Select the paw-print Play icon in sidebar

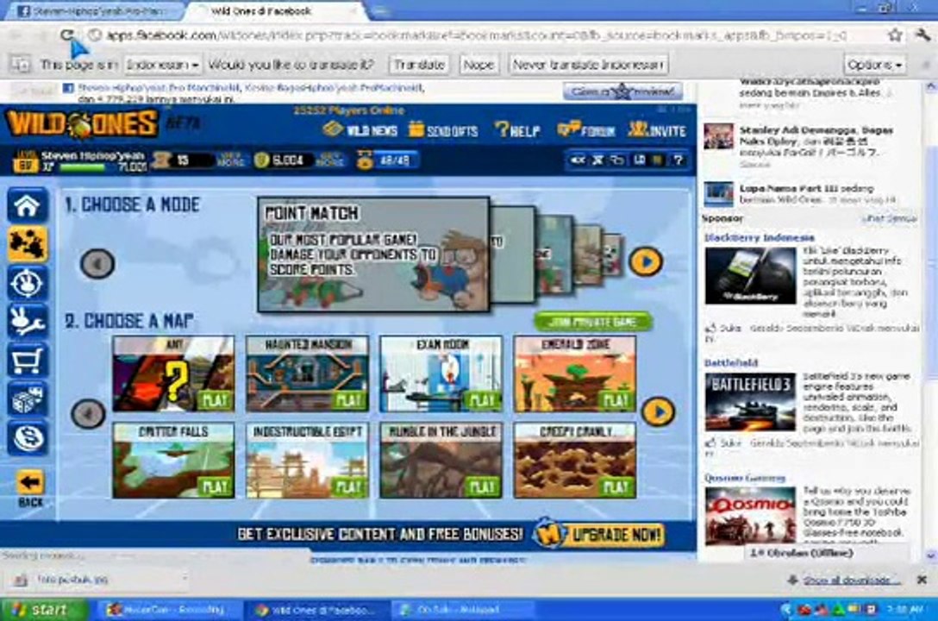coord(28,244)
